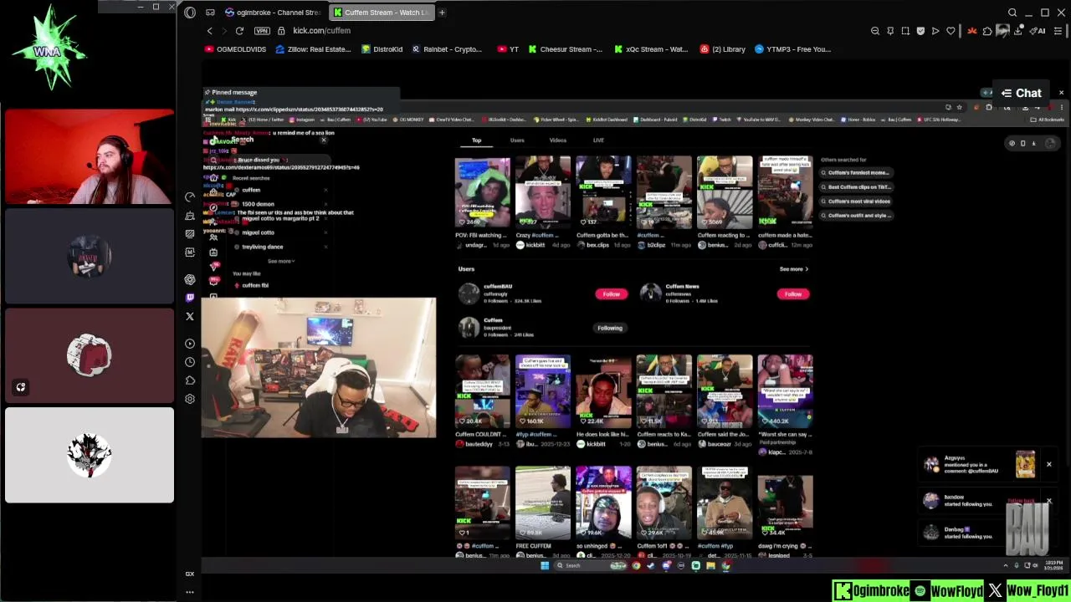Open the History clock in sidebar
1071x602 pixels.
tap(190, 362)
